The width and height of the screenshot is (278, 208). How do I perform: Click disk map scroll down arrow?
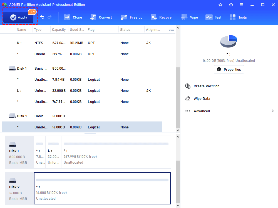click(x=178, y=206)
